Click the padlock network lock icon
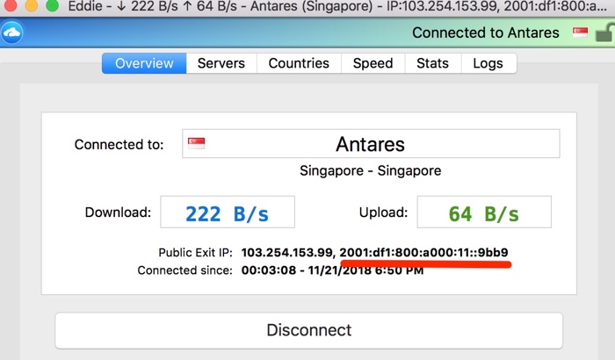Viewport: 615px width, 360px height. [x=604, y=32]
